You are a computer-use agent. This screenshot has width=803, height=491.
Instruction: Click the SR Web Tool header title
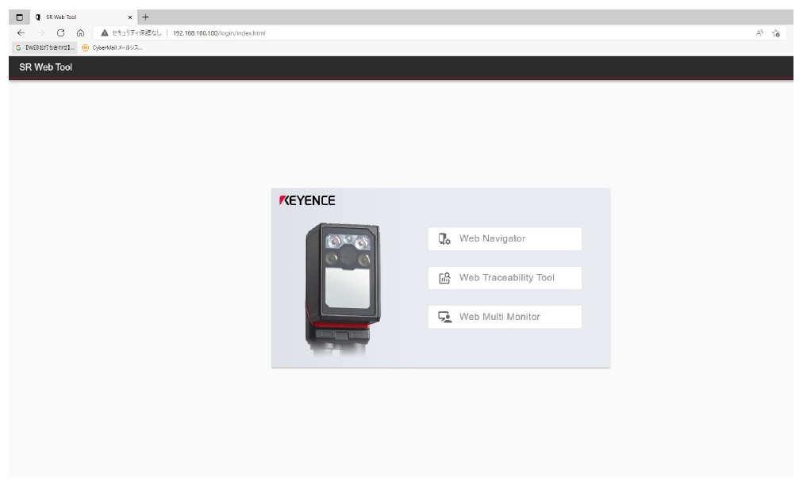[x=45, y=67]
